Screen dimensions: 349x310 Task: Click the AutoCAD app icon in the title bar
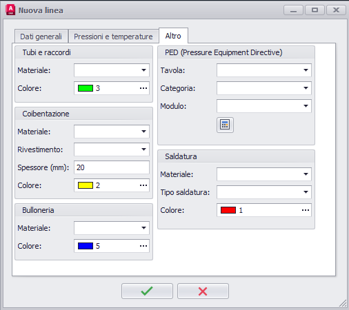pyautogui.click(x=10, y=10)
